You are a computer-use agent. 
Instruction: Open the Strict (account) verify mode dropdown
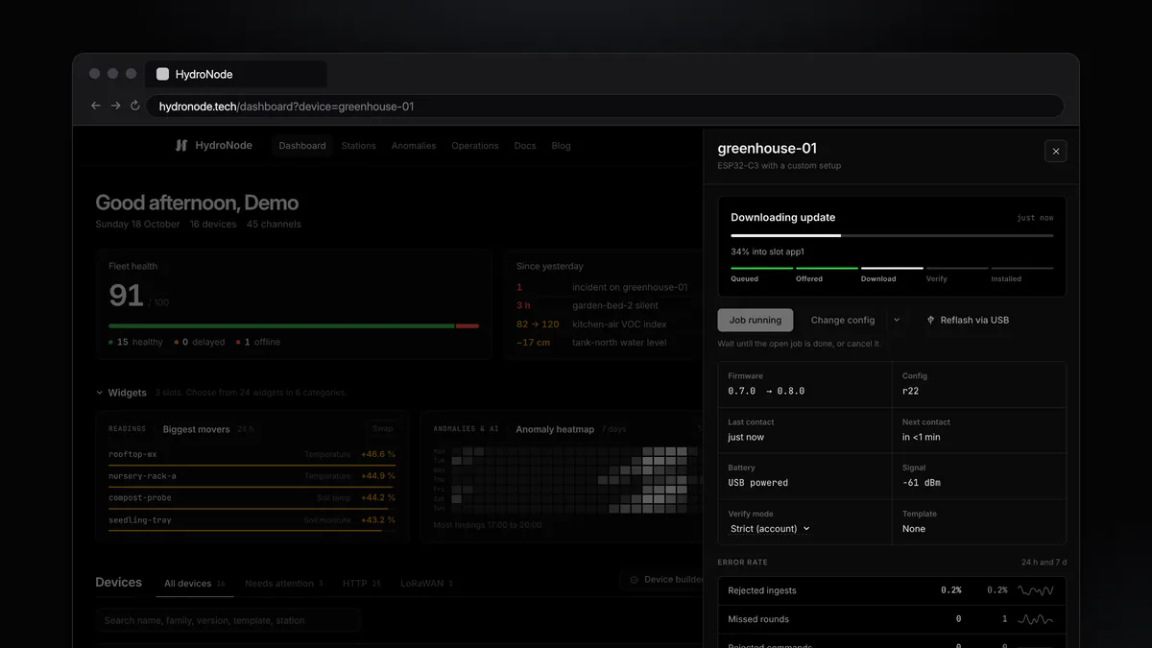769,529
